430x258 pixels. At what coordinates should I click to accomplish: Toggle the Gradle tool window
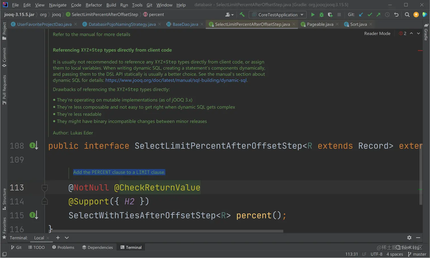(426, 32)
